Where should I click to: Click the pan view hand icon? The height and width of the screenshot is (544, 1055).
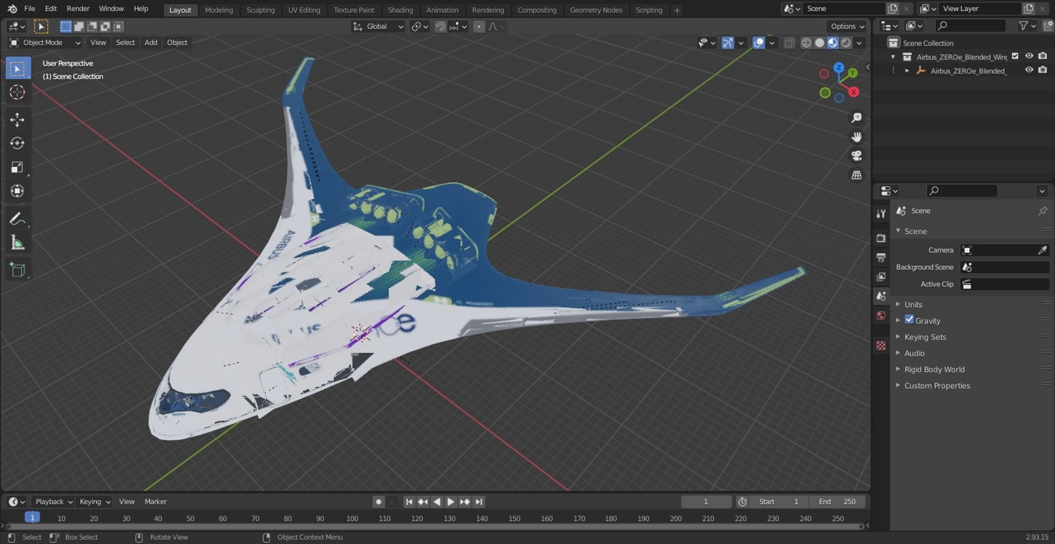pyautogui.click(x=856, y=137)
